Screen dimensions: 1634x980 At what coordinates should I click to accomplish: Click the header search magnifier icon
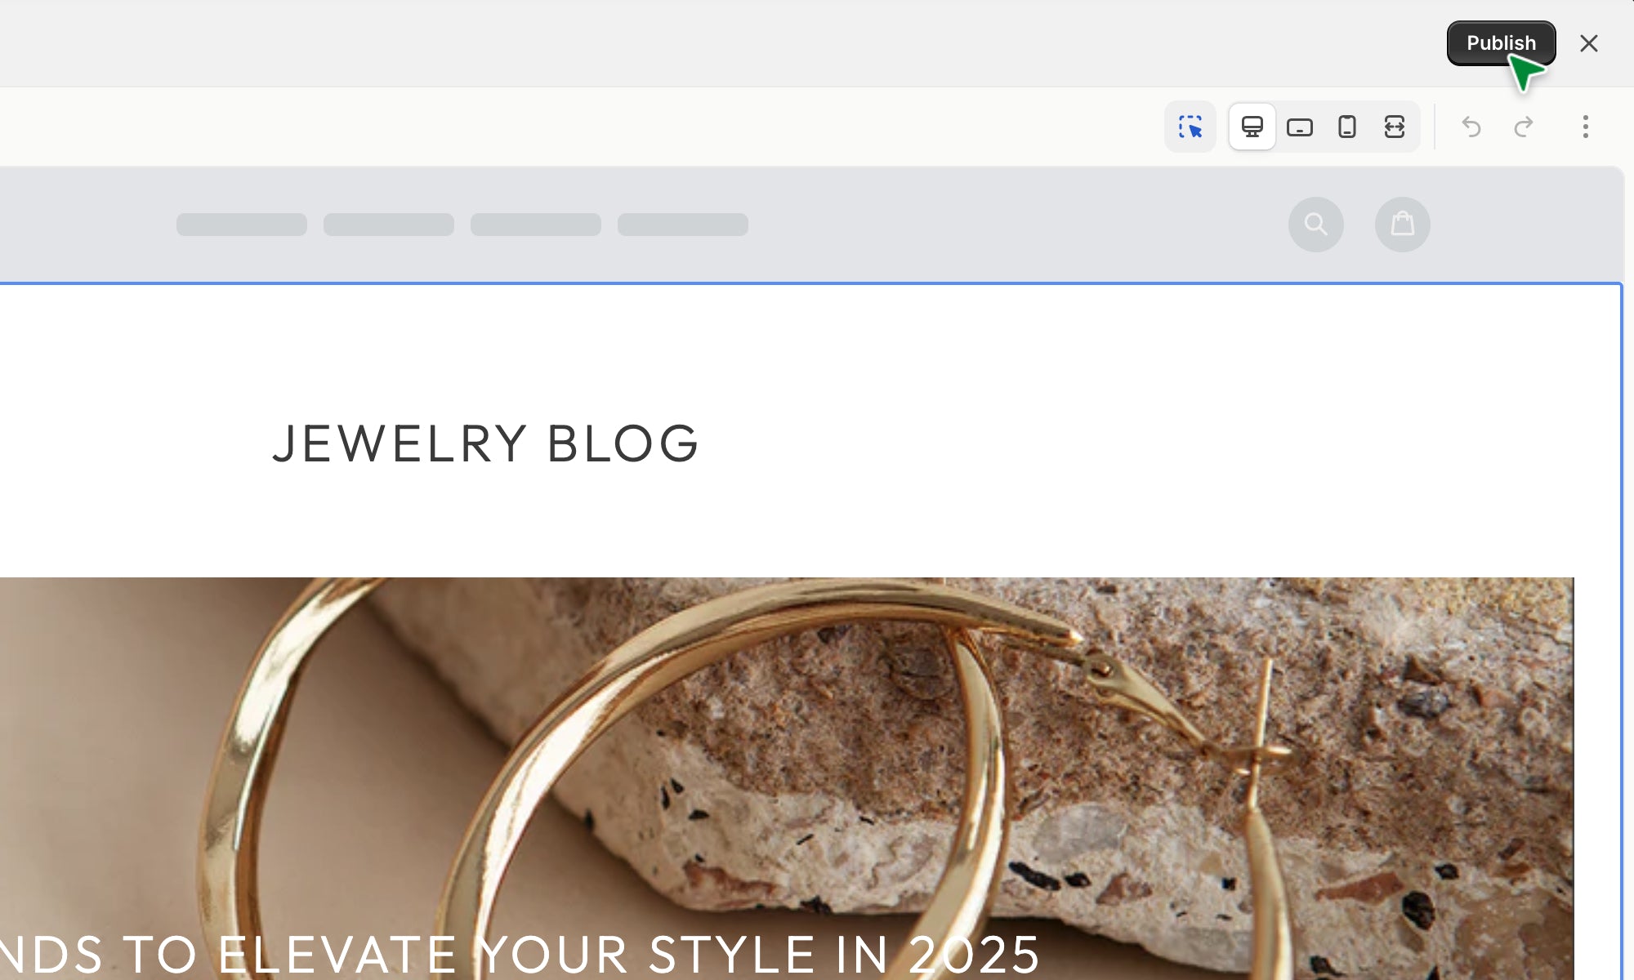click(x=1315, y=225)
